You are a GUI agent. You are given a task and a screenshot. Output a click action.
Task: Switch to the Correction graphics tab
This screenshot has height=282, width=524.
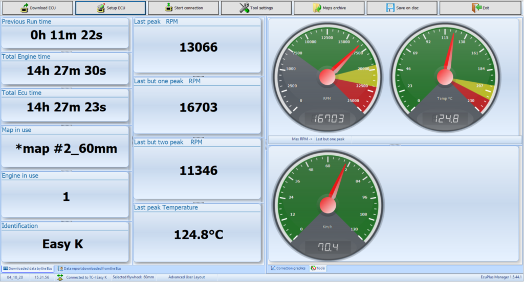coord(288,268)
